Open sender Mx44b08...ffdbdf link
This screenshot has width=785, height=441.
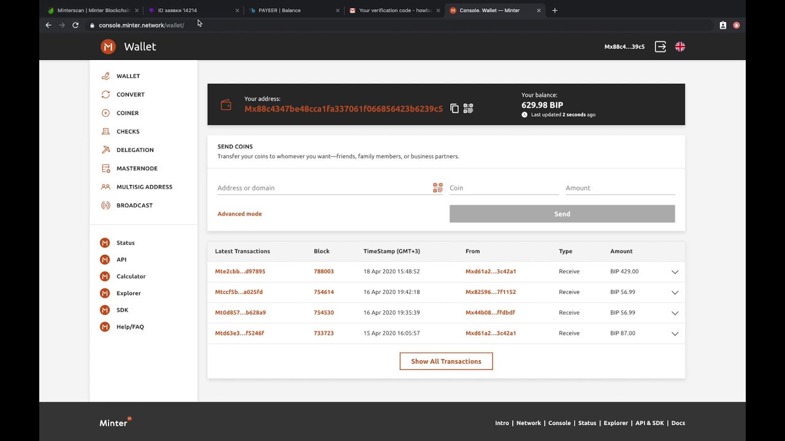click(491, 312)
